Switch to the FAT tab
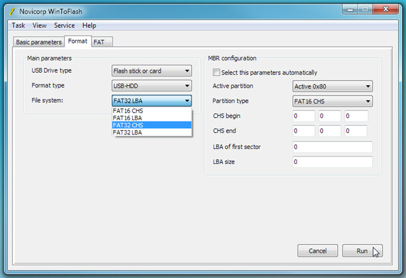The height and width of the screenshot is (278, 406). [102, 42]
